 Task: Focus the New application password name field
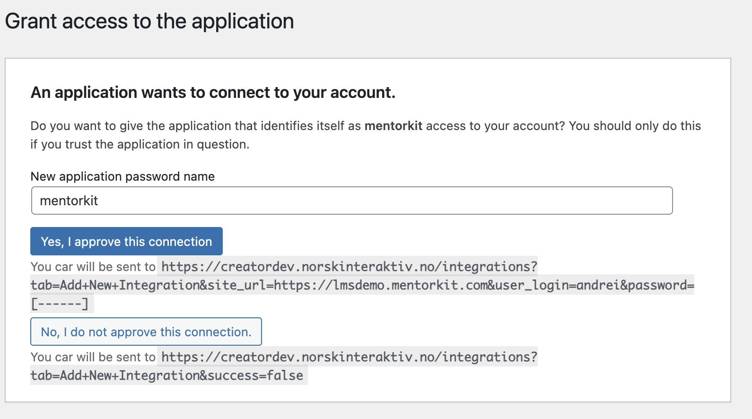point(352,201)
